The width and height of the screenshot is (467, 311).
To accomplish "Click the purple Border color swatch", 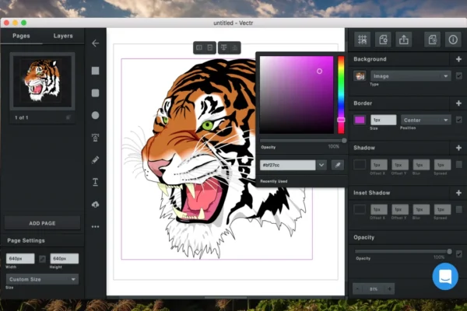I will point(360,120).
